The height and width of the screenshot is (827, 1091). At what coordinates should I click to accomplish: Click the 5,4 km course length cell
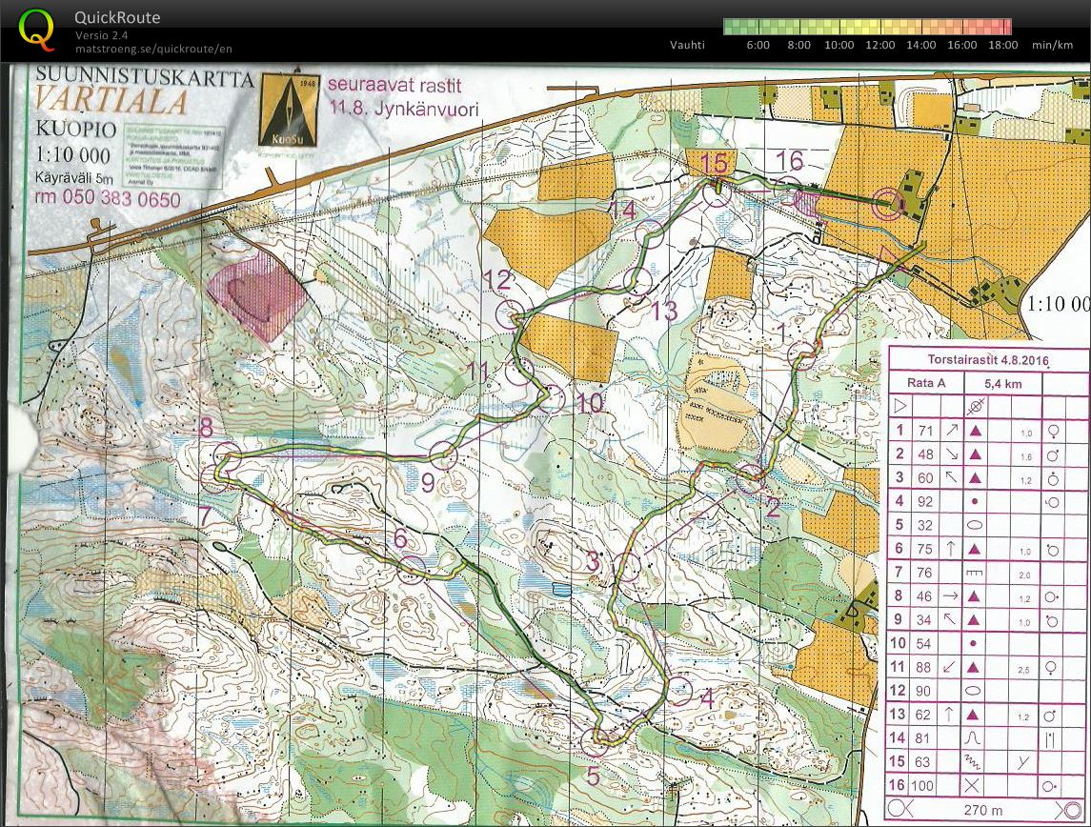coord(1000,383)
